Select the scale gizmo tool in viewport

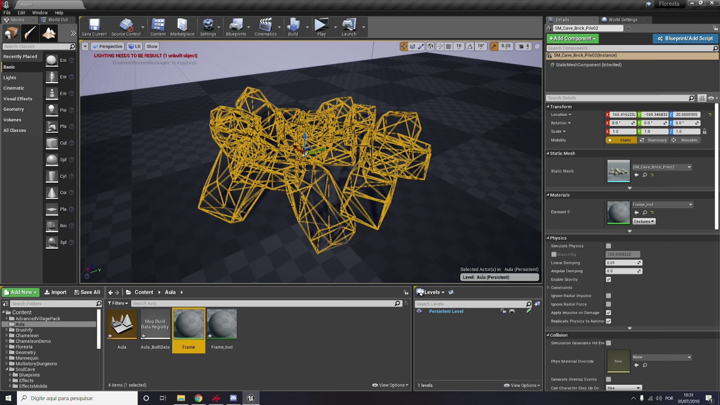(421, 46)
